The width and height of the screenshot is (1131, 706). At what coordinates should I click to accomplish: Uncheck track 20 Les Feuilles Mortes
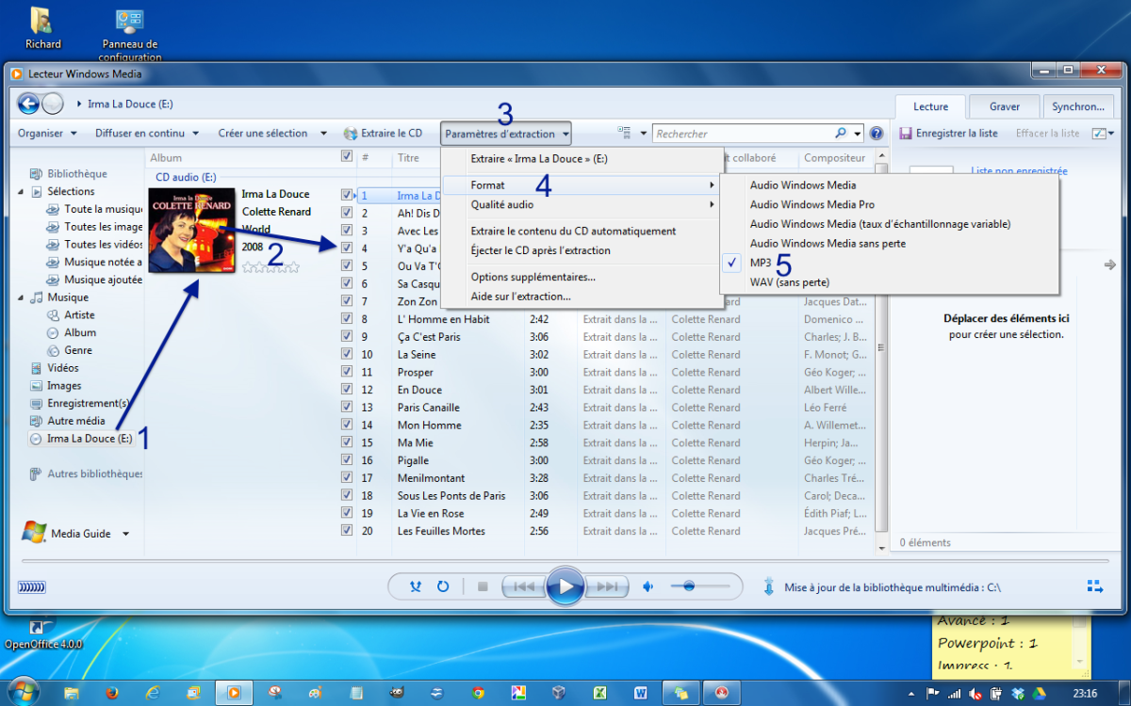click(x=347, y=531)
